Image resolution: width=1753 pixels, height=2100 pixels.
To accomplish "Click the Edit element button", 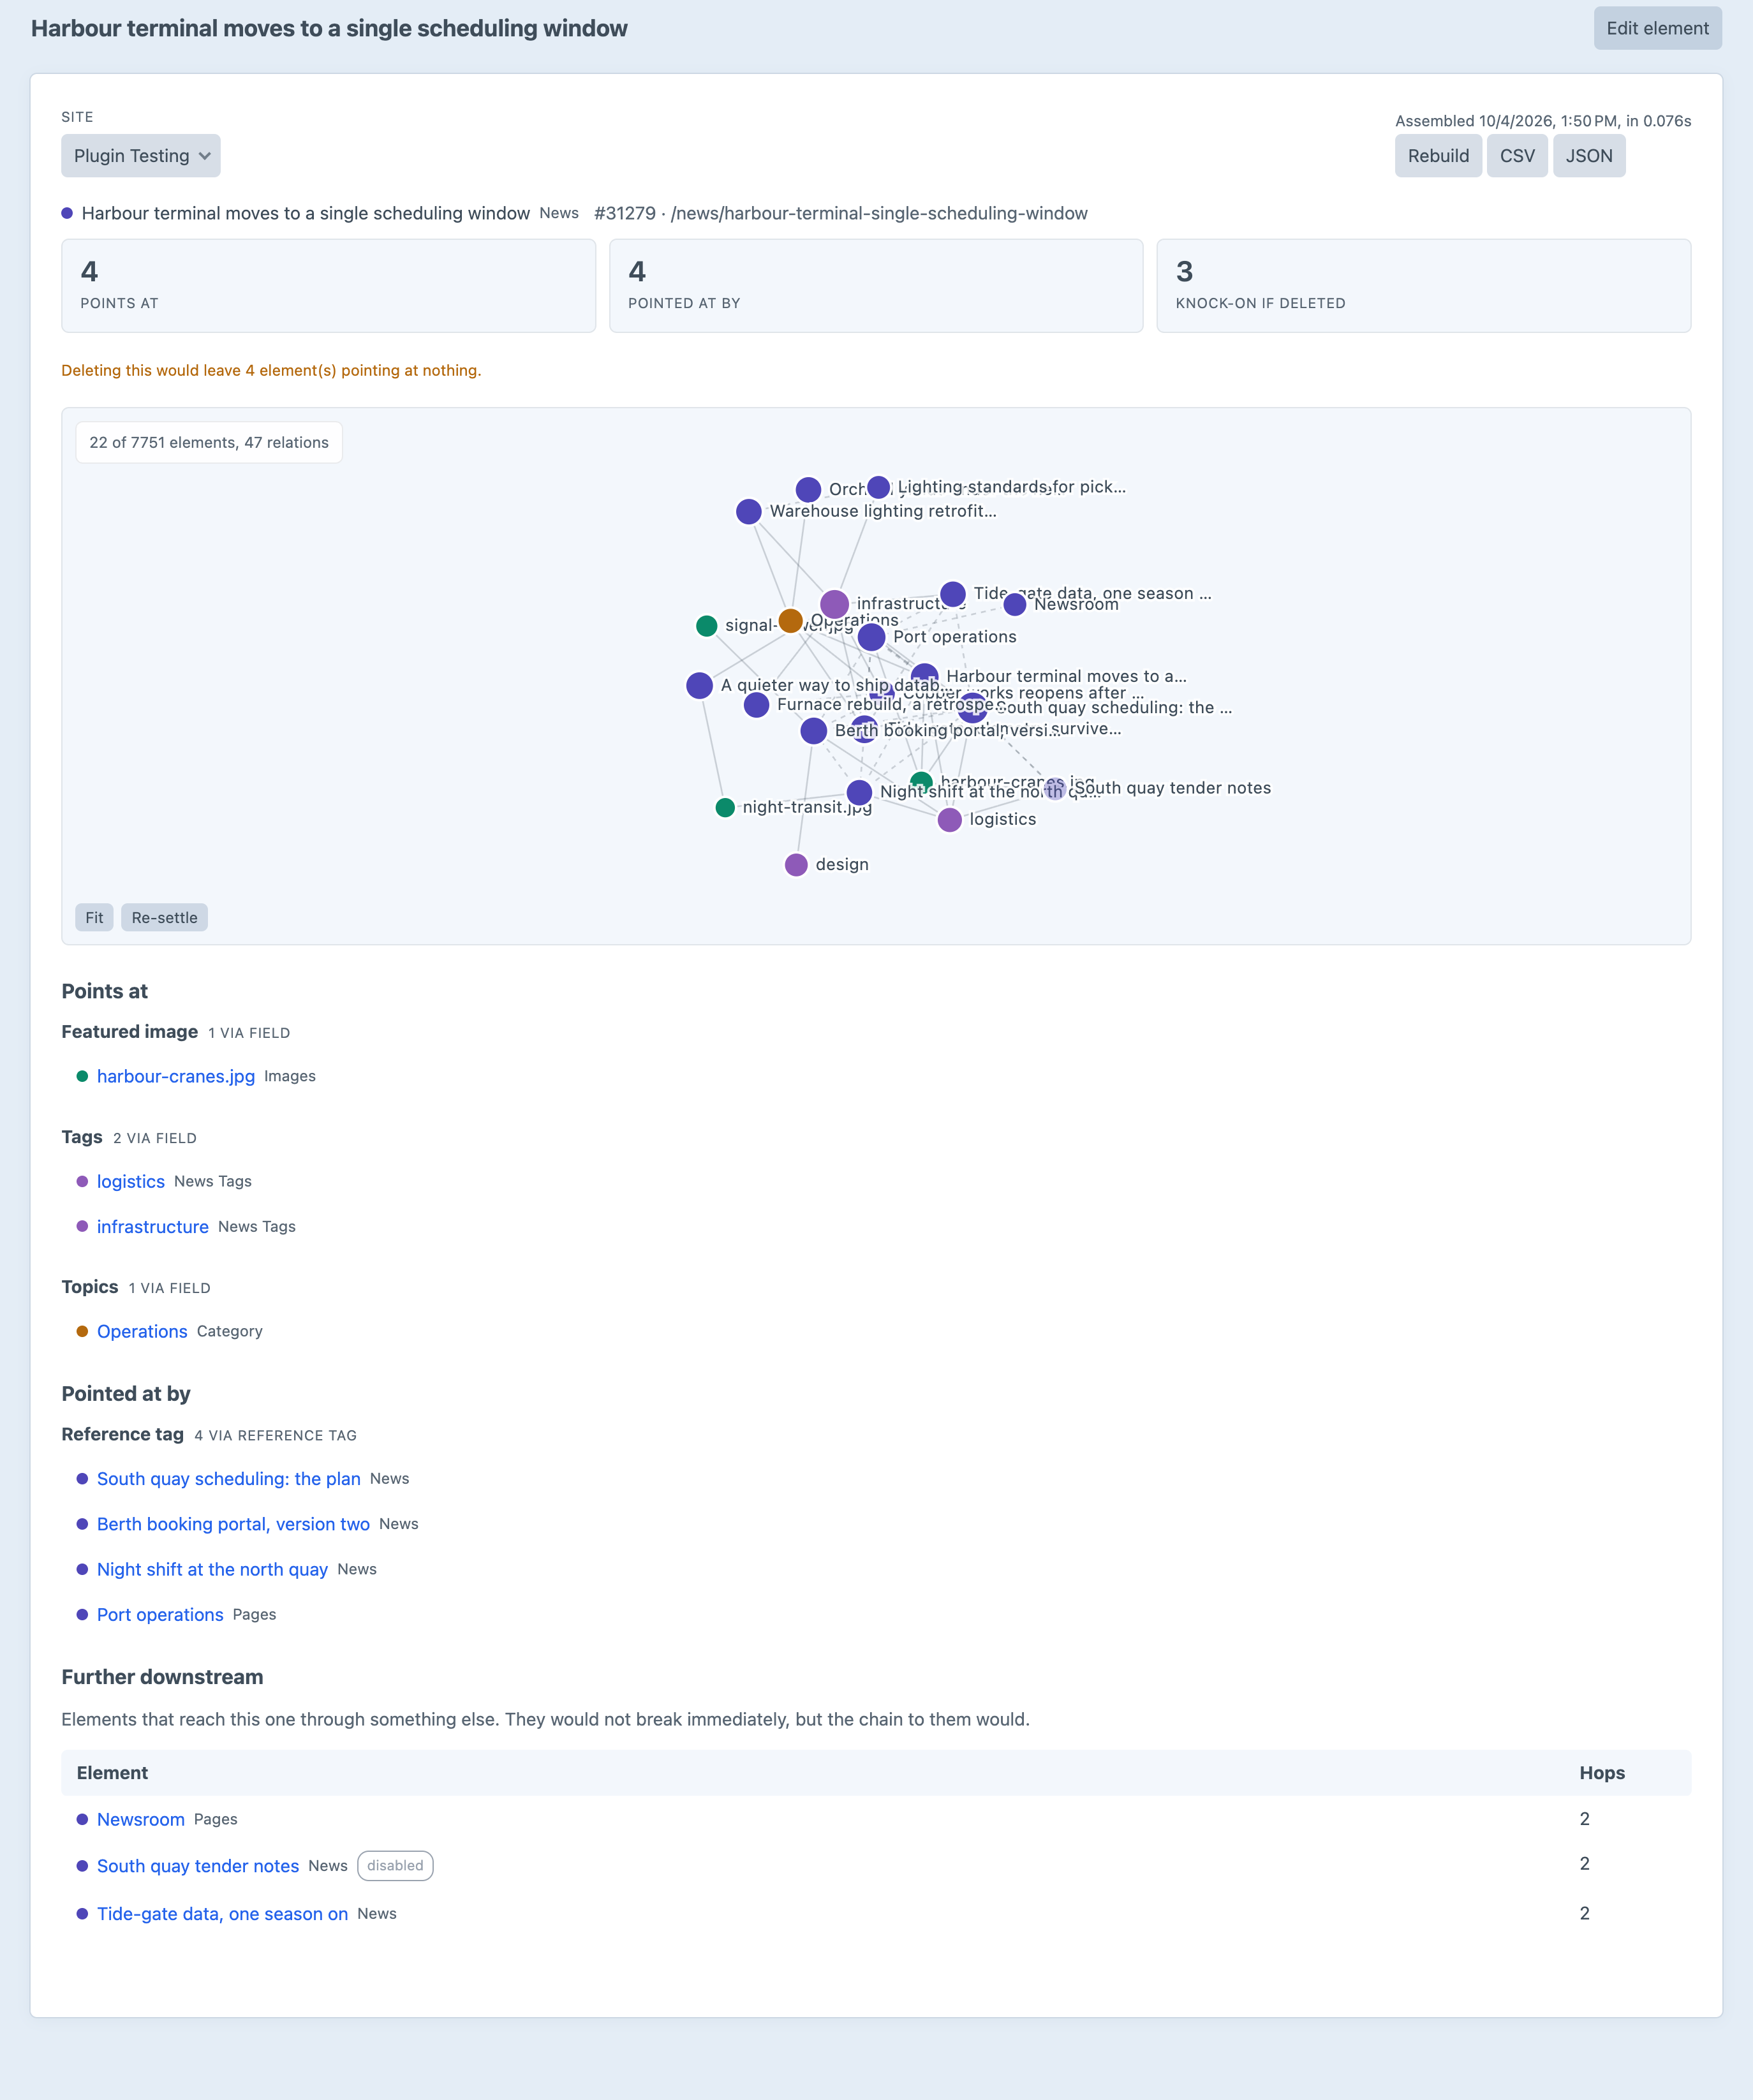I will (x=1657, y=28).
